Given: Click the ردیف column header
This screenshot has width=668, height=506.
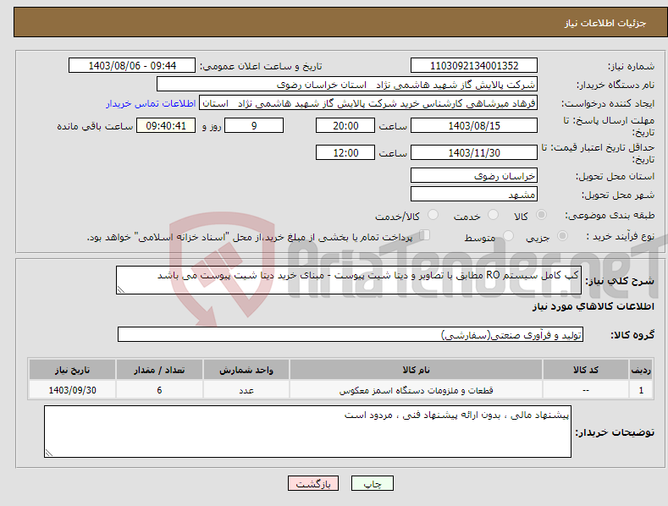Looking at the screenshot, I should coord(641,370).
